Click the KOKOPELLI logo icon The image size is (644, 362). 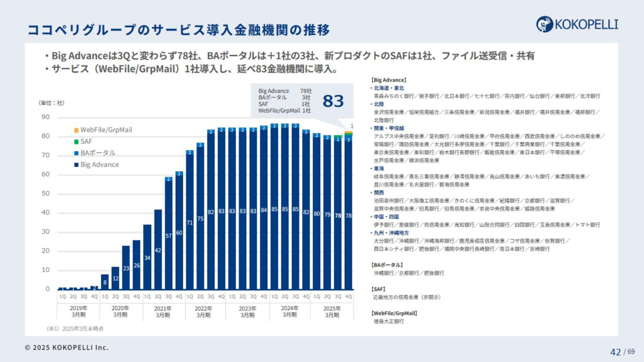[544, 24]
